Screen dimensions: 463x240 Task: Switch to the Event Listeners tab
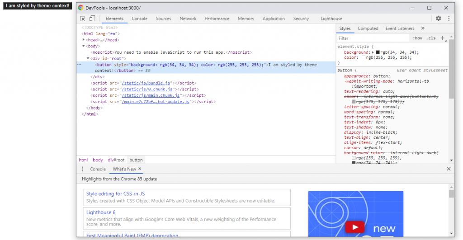[400, 28]
